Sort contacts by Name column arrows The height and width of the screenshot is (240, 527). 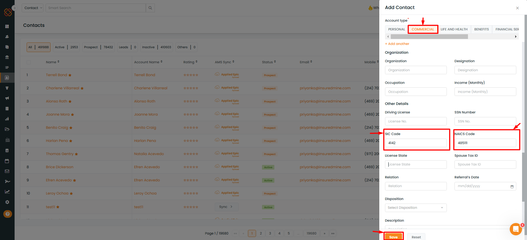point(58,62)
